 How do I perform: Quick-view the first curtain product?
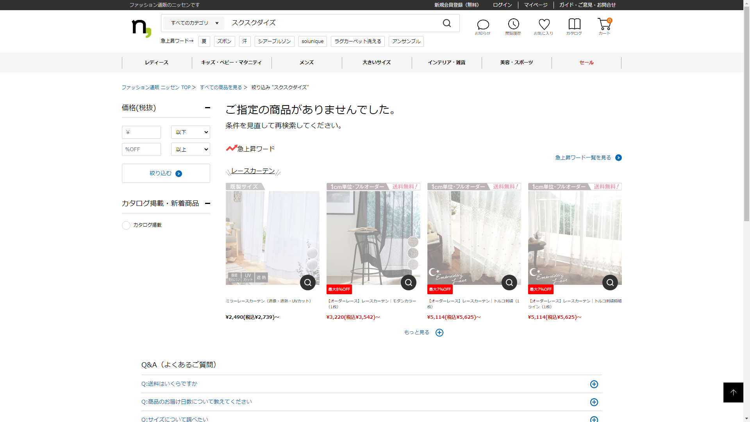tap(308, 283)
